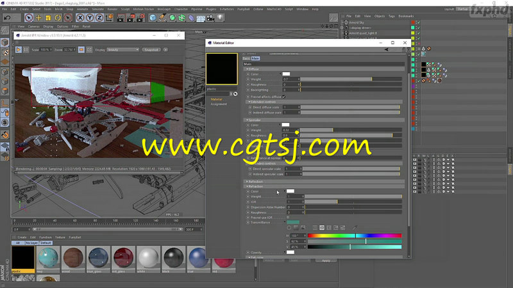
Task: Click the Render View clapperboard icon
Action: click(x=121, y=18)
